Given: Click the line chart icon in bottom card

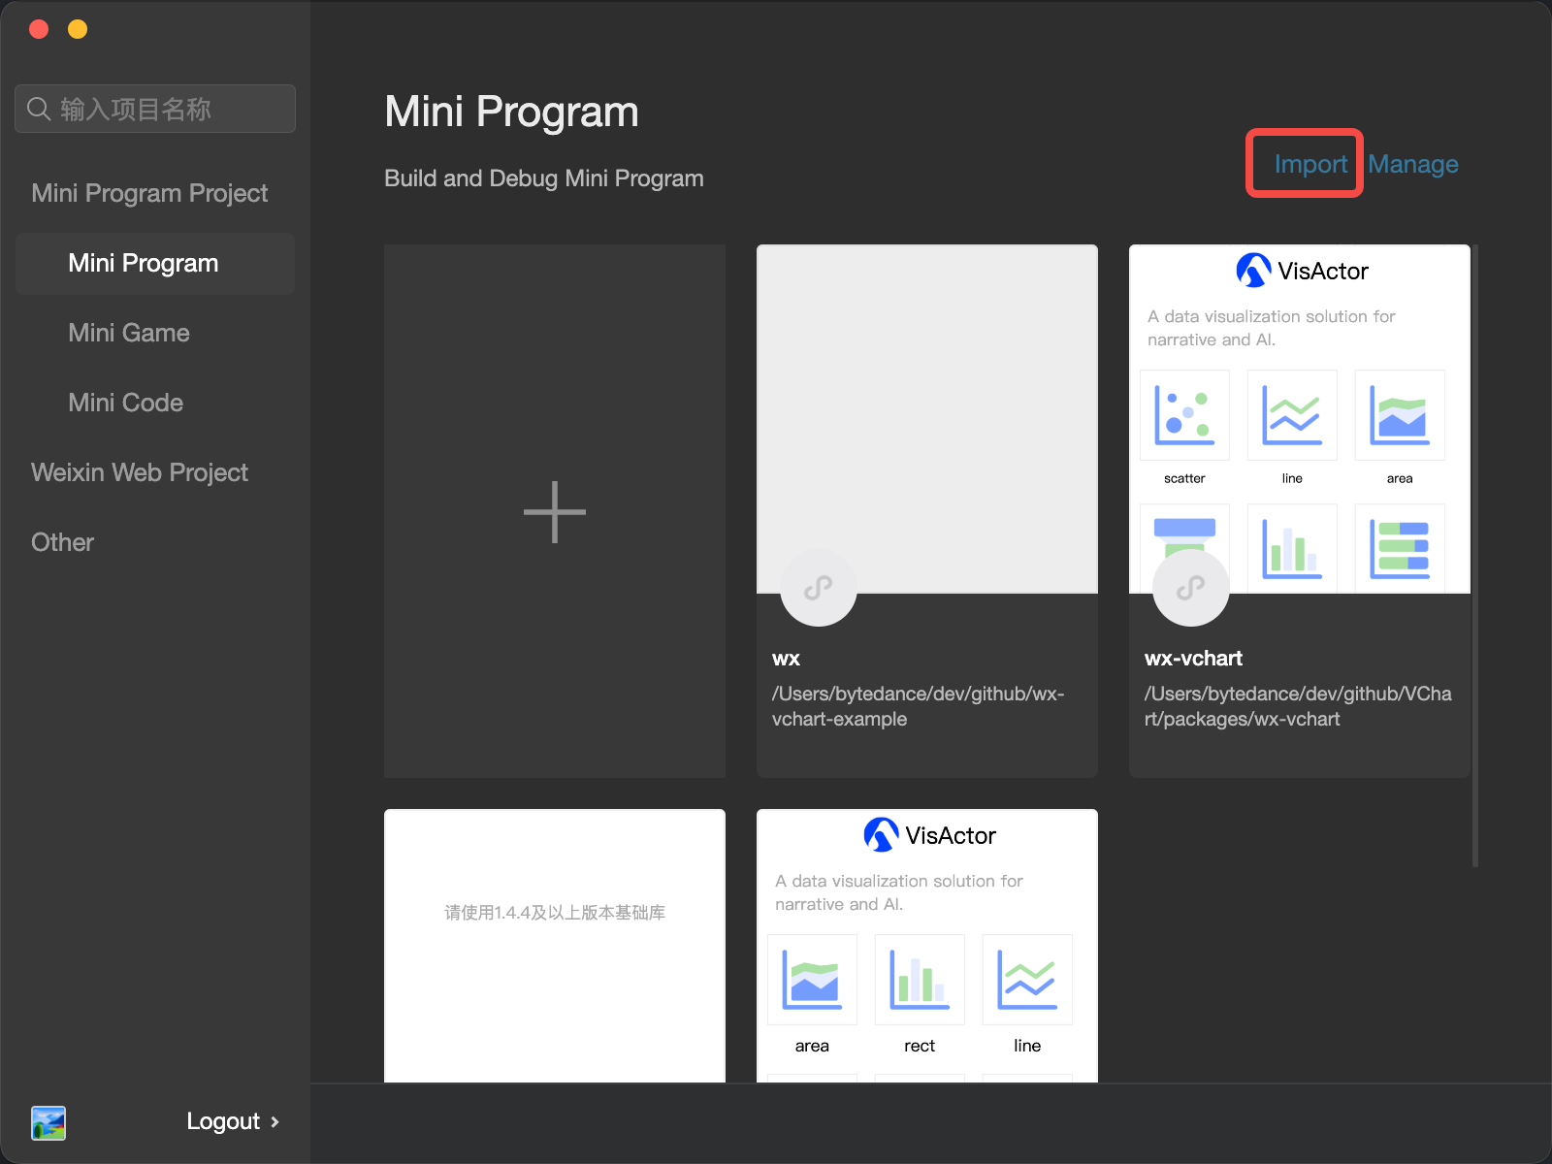Looking at the screenshot, I should click(1027, 980).
